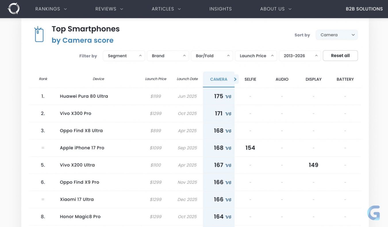Click the V6 badge for Apple iPhone 17 Pro
The height and width of the screenshot is (227, 388).
pos(228,148)
